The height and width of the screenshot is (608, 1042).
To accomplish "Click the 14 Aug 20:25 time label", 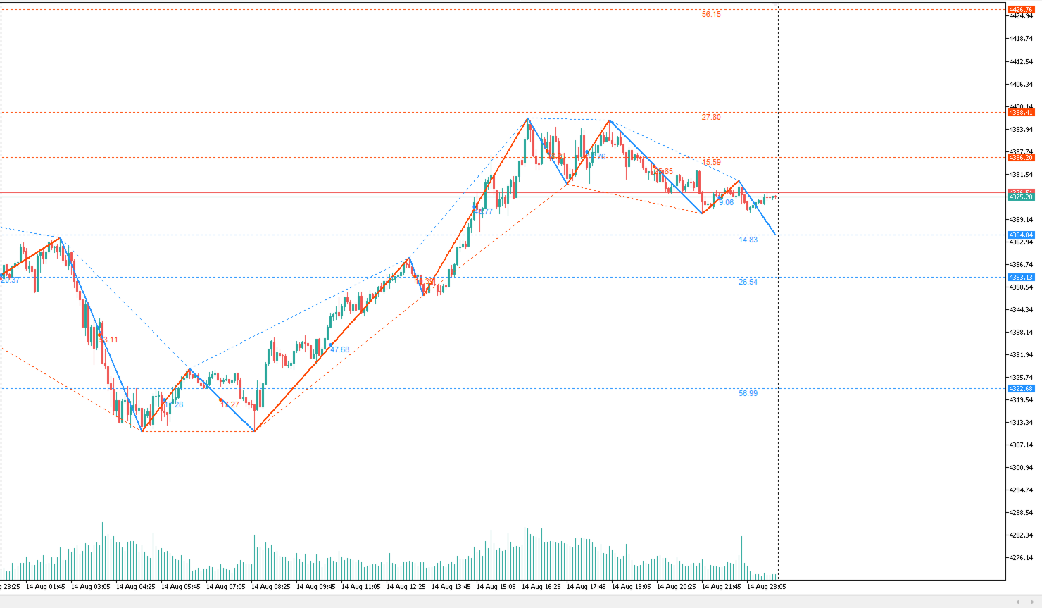I will tap(676, 586).
